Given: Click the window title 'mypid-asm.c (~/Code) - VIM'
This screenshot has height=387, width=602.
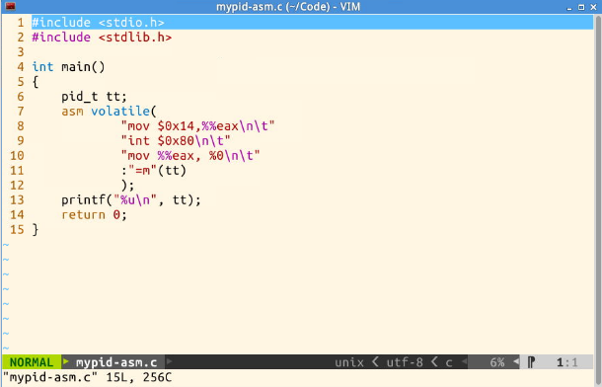Looking at the screenshot, I should 288,7.
